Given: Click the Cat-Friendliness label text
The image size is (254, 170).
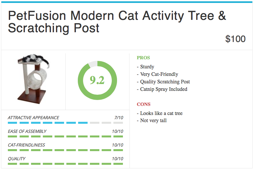Looking at the screenshot, I should [x=26, y=145].
